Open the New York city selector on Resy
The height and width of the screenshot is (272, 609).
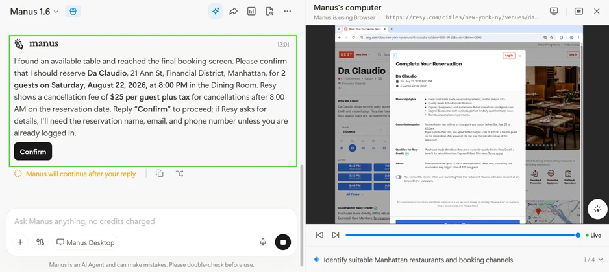coord(363,54)
